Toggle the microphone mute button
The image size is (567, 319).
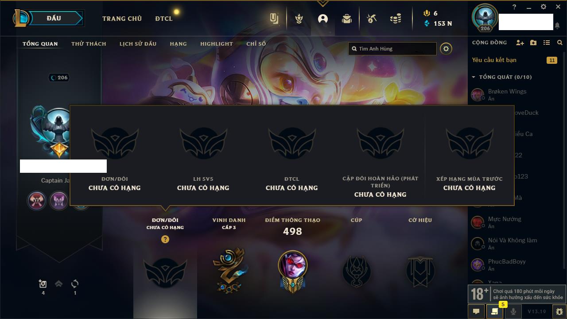[x=513, y=311]
